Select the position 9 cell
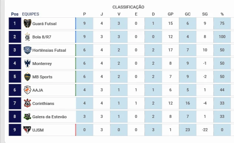The image size is (234, 143). coord(15,130)
